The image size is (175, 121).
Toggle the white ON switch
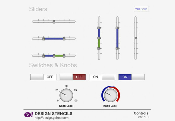[x=102, y=77]
